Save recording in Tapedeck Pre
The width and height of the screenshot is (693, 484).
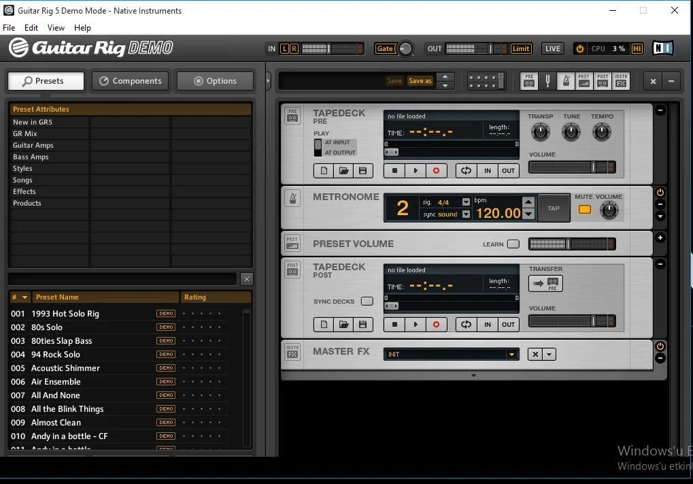pos(363,170)
